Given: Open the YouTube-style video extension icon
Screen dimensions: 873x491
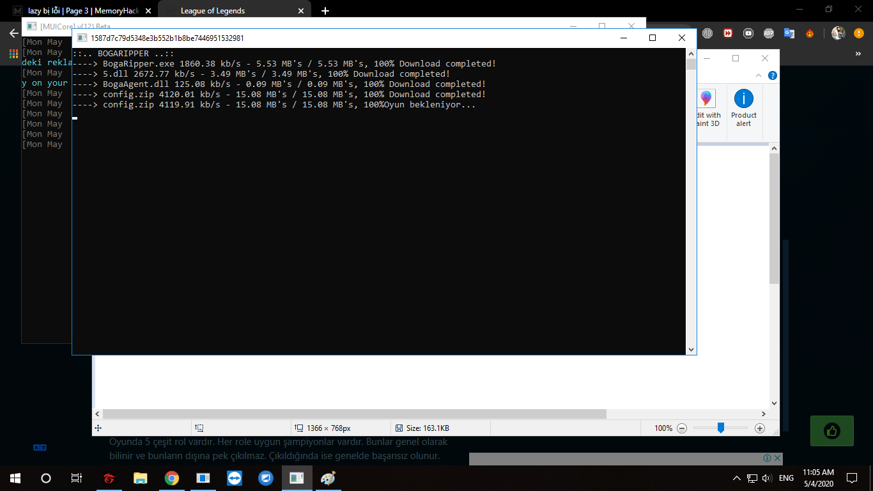Looking at the screenshot, I should [748, 33].
